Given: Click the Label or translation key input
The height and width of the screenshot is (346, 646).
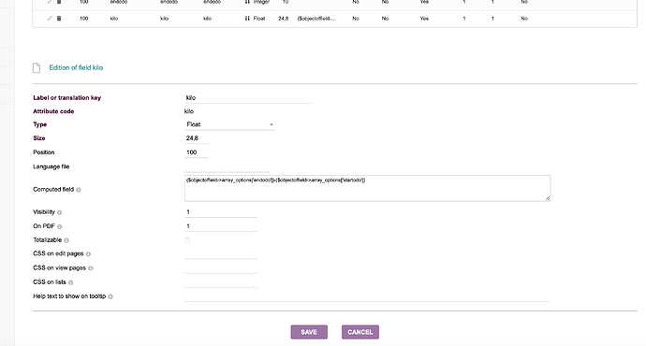Looking at the screenshot, I should pyautogui.click(x=248, y=98).
